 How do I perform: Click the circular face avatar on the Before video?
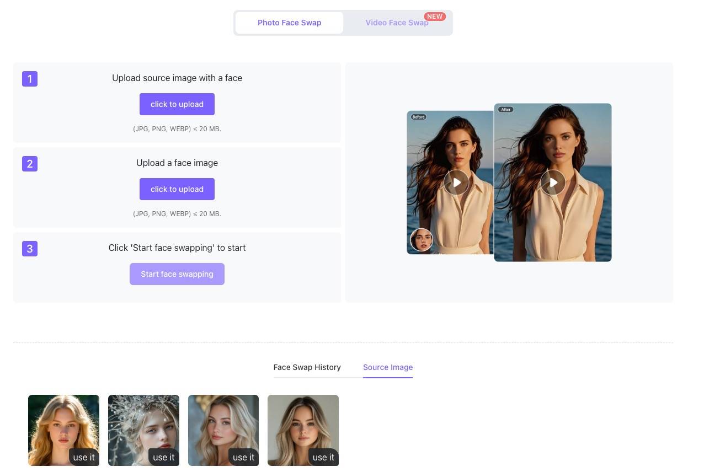coord(421,239)
